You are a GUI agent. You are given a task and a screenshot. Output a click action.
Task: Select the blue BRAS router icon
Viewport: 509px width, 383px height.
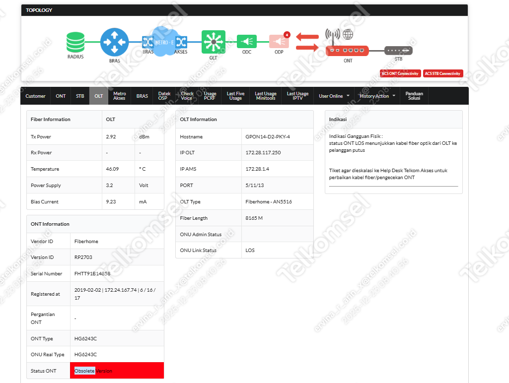point(114,42)
